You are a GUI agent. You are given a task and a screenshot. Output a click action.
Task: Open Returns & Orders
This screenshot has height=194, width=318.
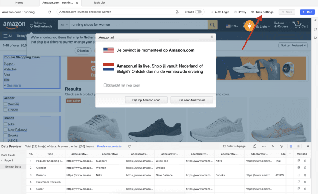[281, 25]
